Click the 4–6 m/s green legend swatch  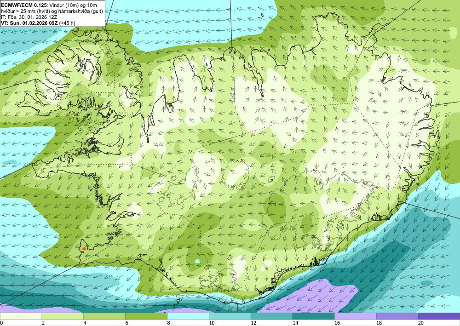tap(104, 316)
